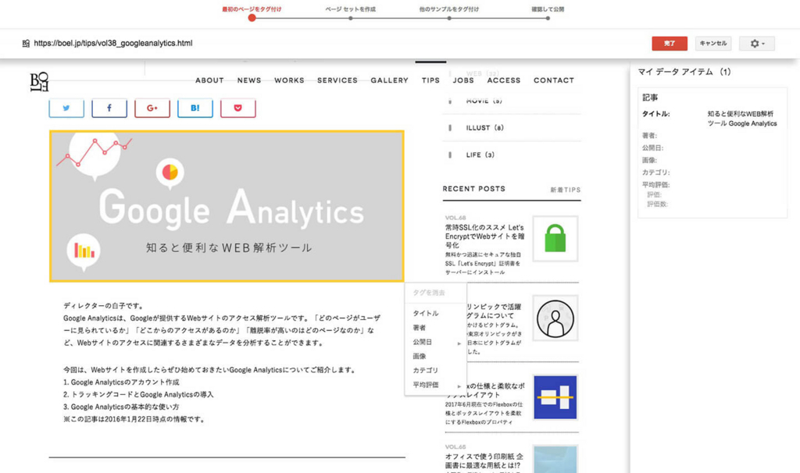Click the Facebook share icon
Viewport: 800px width, 473px height.
(109, 108)
